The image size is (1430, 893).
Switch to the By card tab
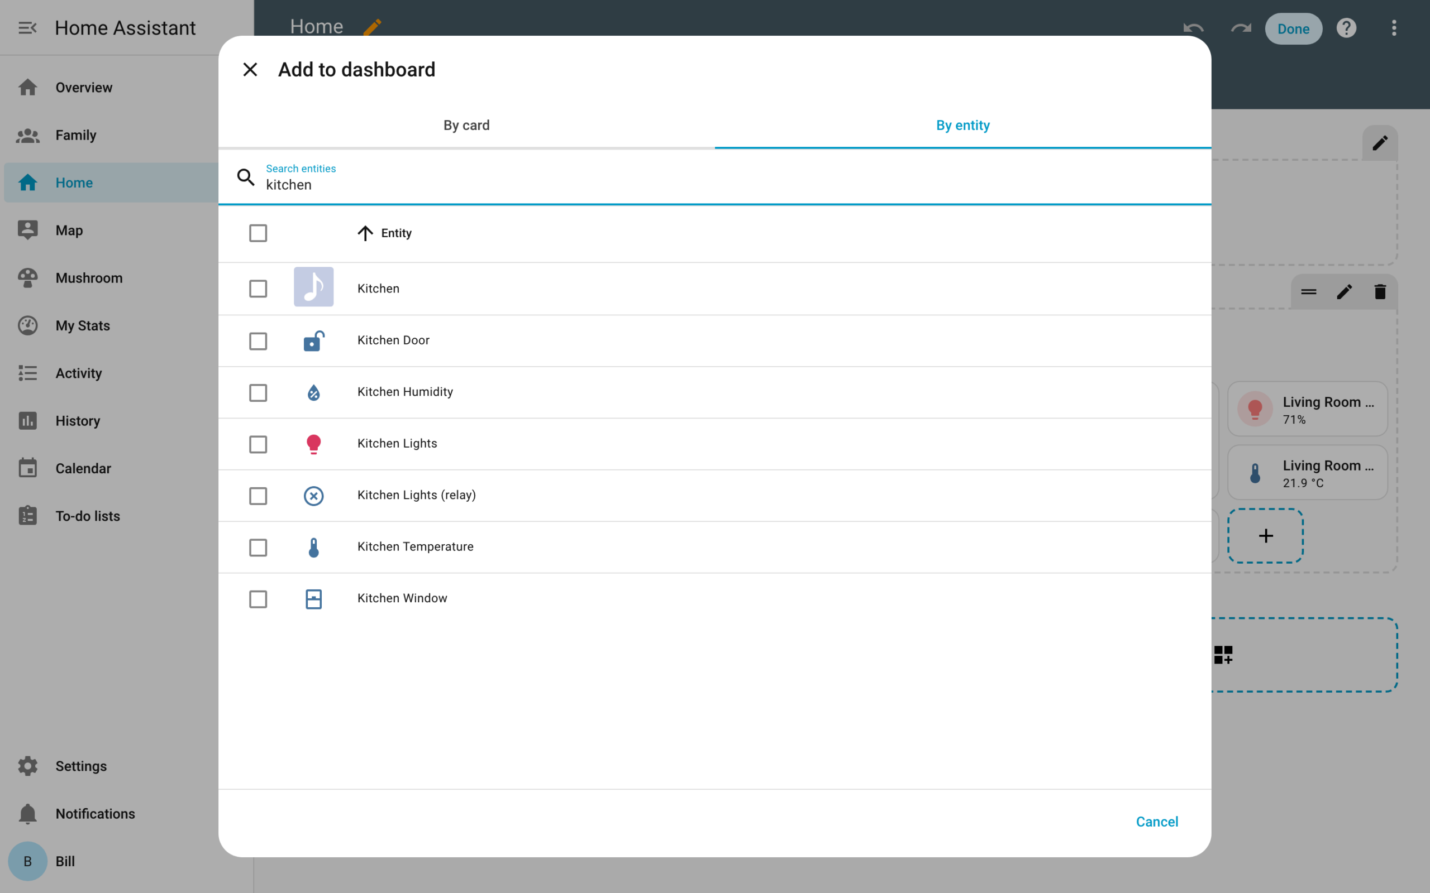click(x=466, y=125)
